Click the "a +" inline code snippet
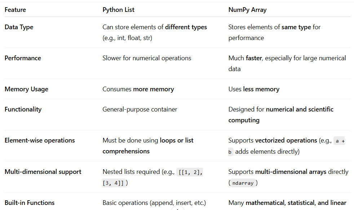This screenshot has height=210, width=354. pos(340,141)
